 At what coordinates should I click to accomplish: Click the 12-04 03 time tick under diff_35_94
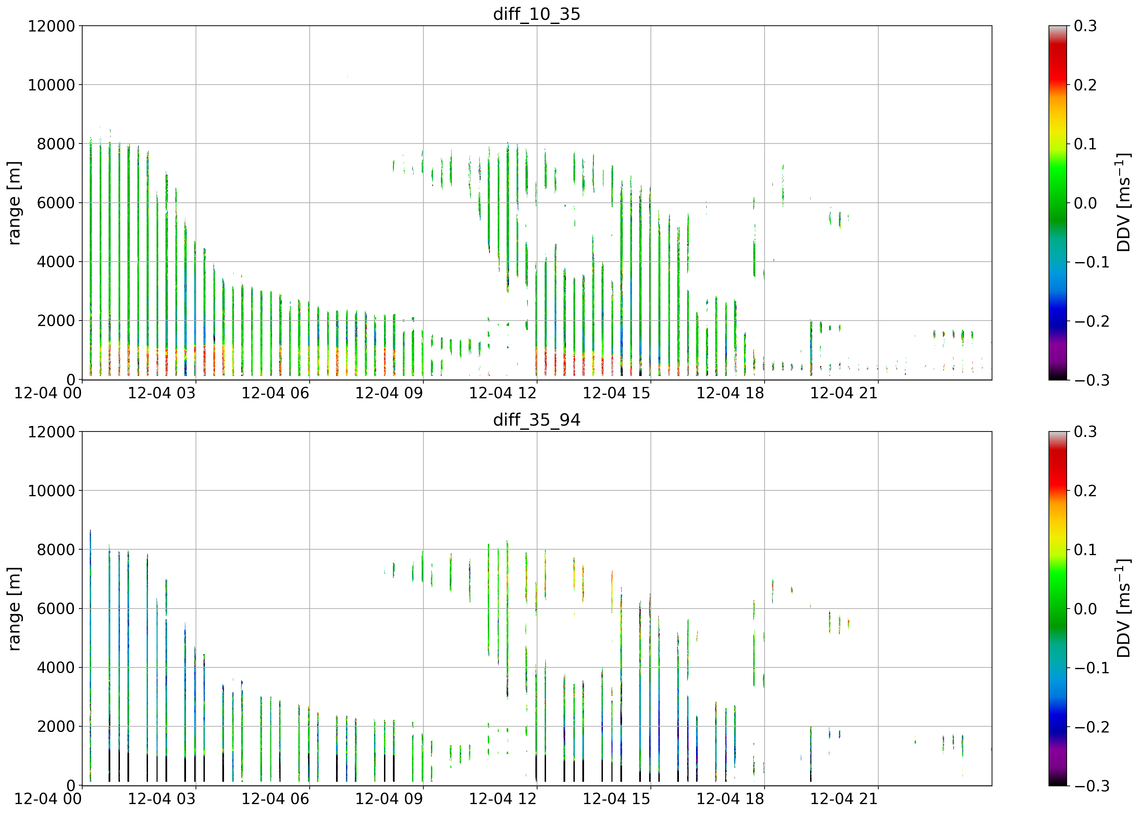(x=161, y=799)
